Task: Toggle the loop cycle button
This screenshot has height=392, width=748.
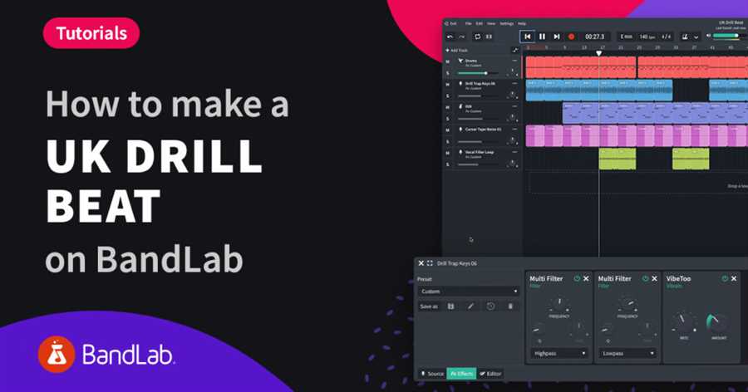Action: 477,37
